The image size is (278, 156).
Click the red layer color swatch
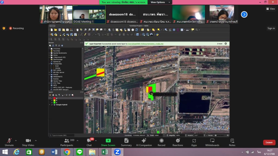pyautogui.click(x=54, y=98)
